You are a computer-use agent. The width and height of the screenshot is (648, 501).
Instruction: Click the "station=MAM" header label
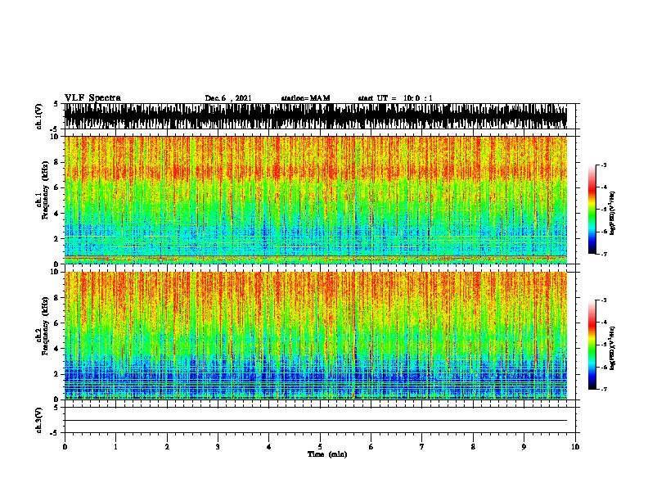coord(305,98)
